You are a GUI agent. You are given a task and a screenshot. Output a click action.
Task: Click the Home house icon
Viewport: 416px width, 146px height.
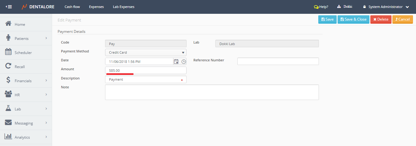9,24
